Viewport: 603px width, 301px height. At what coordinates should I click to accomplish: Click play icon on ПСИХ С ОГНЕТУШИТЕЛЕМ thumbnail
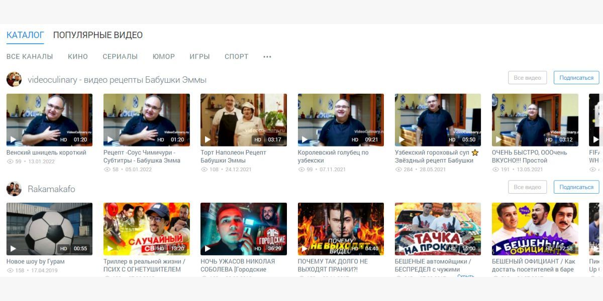110,248
